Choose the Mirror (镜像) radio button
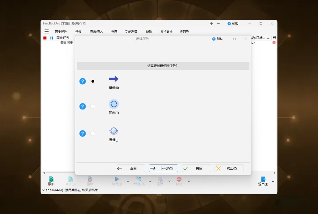This screenshot has width=318, height=214. 93,133
